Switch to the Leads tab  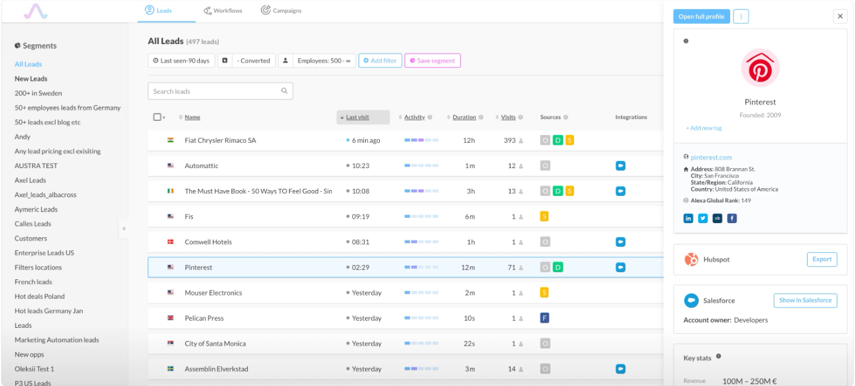[158, 11]
